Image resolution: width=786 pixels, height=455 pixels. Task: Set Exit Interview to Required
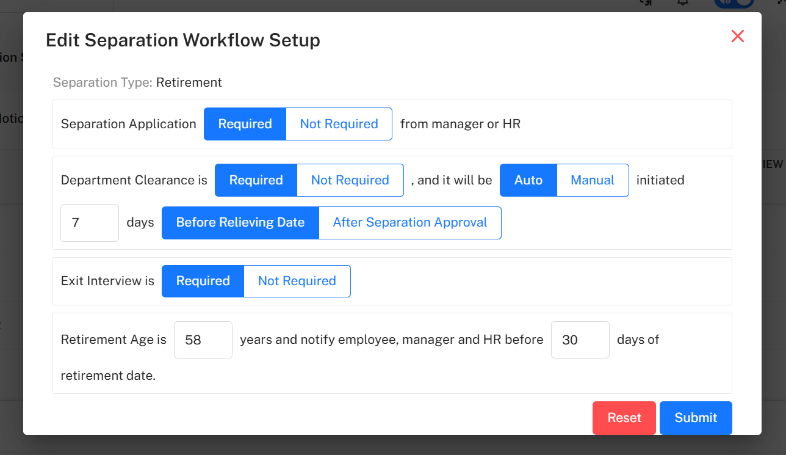[203, 281]
